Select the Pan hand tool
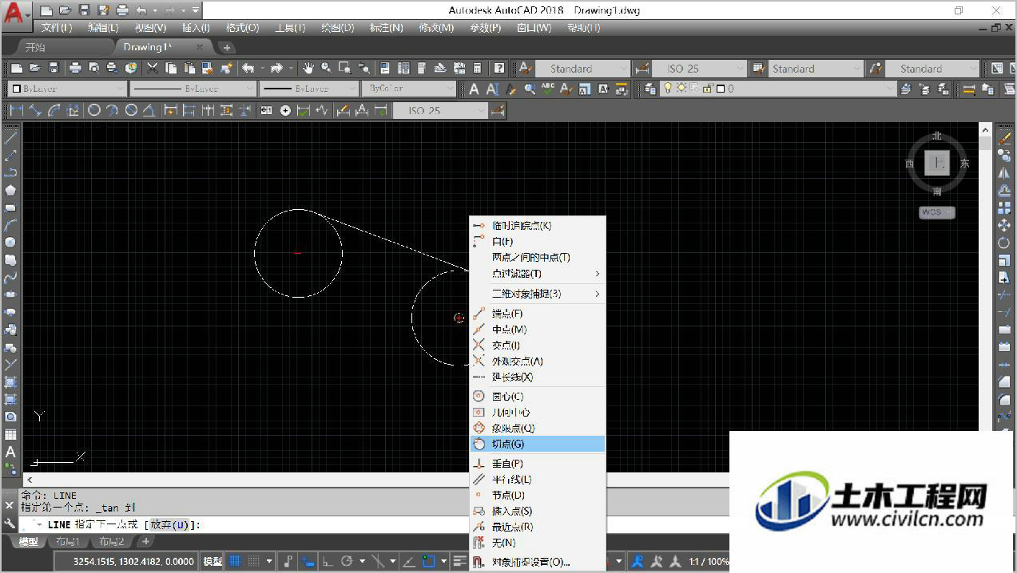The height and width of the screenshot is (573, 1017). pos(308,69)
